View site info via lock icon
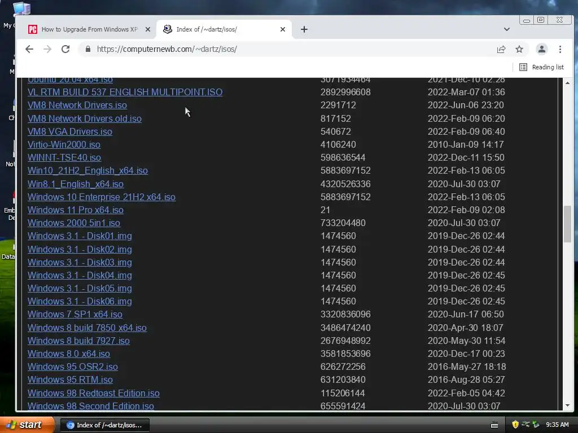The width and height of the screenshot is (578, 433). coord(87,49)
